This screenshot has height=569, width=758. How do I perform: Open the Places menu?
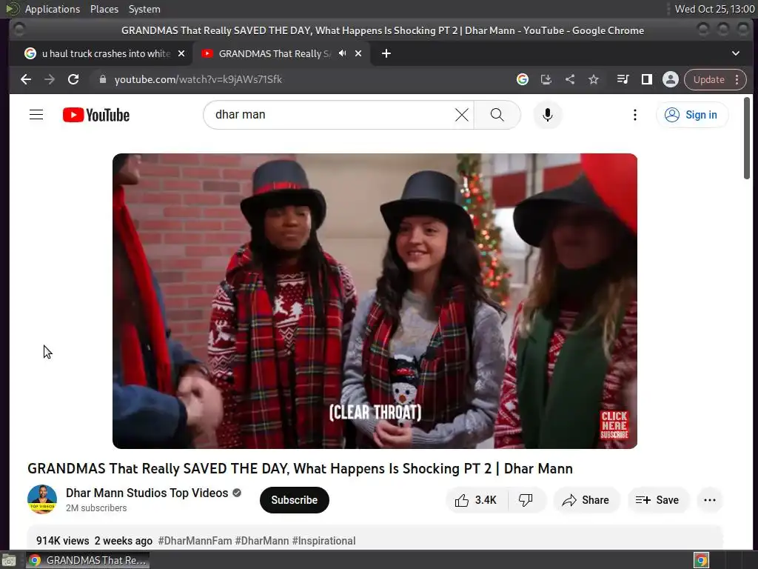104,9
